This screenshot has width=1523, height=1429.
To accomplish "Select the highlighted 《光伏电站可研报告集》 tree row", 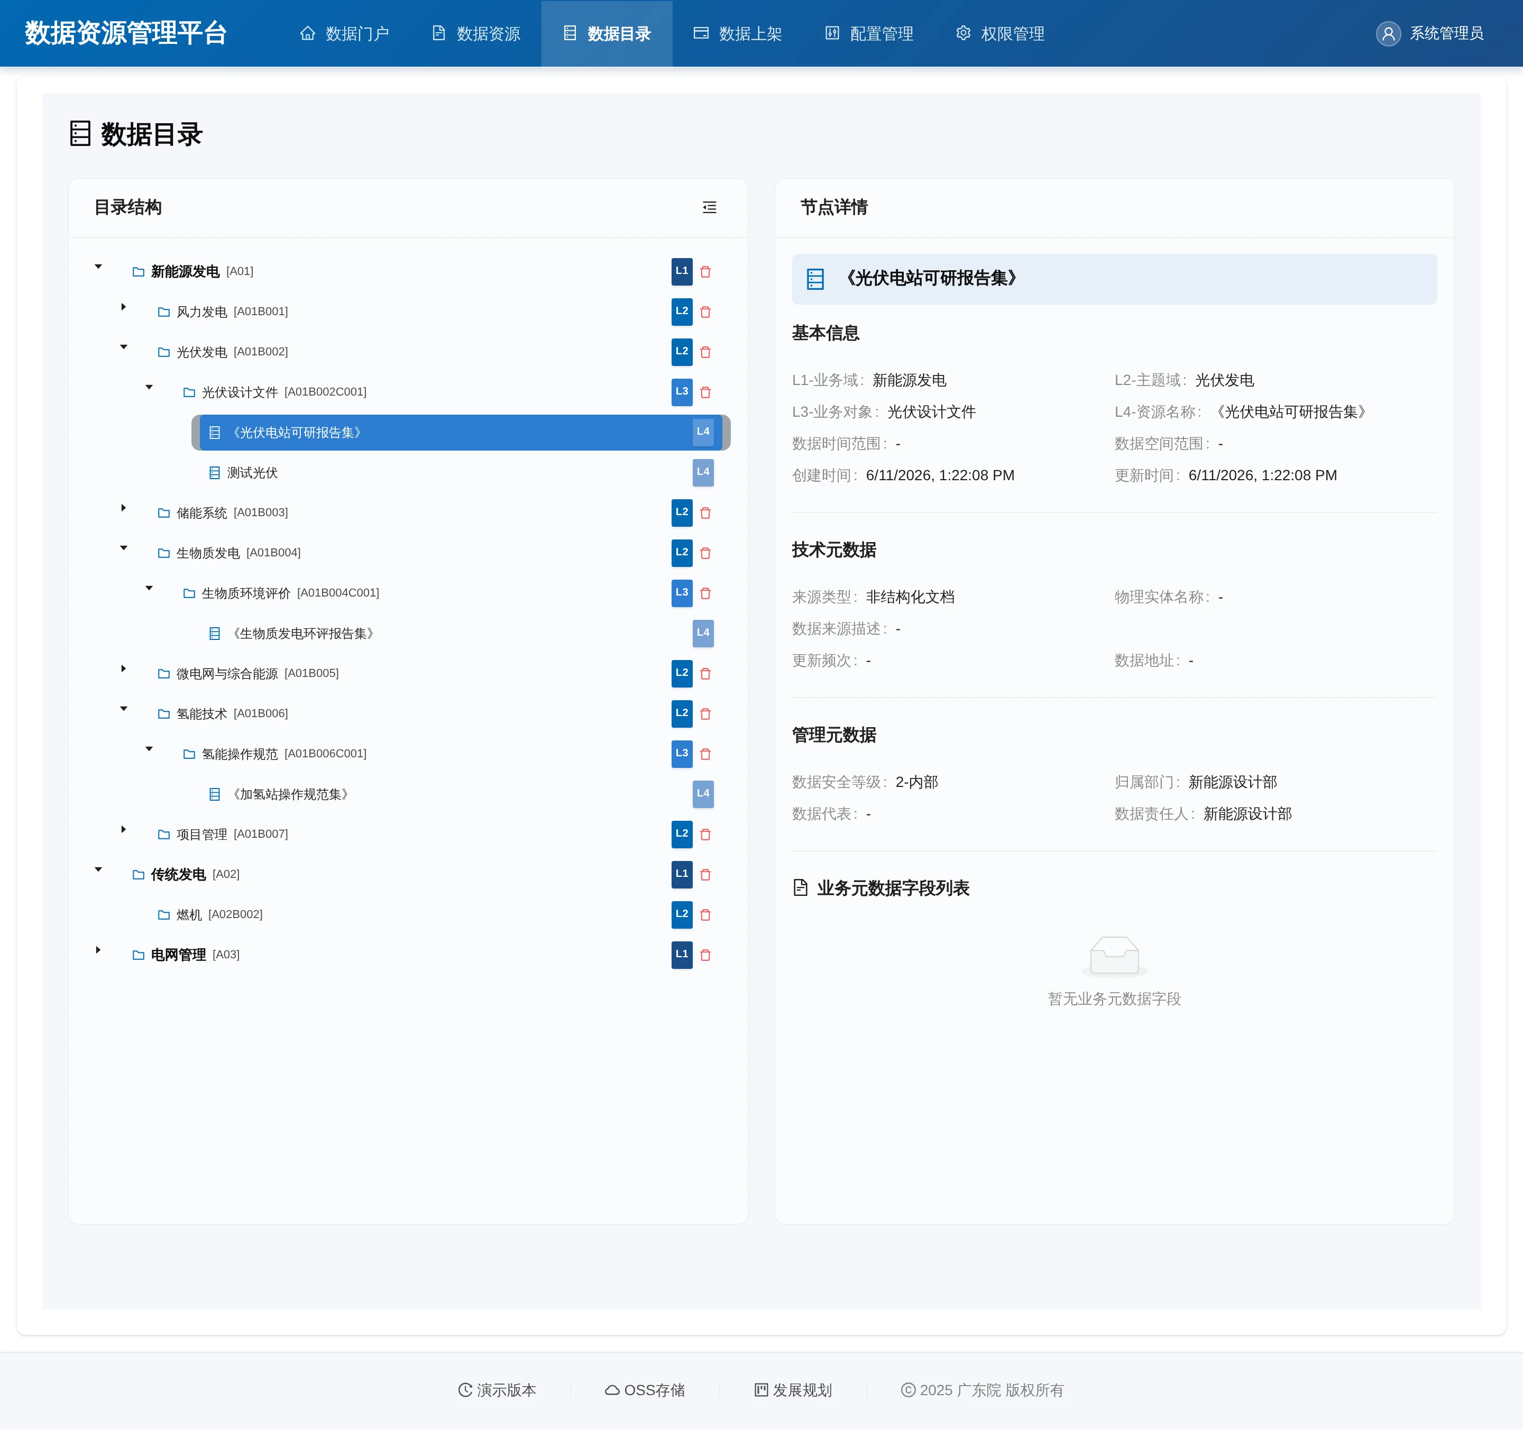I will pyautogui.click(x=461, y=433).
